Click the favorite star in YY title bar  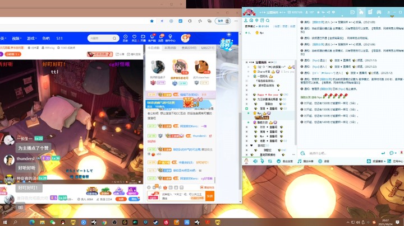(x=318, y=12)
